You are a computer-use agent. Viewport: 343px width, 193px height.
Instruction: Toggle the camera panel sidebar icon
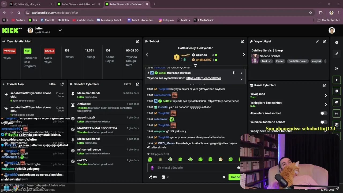click(x=337, y=125)
